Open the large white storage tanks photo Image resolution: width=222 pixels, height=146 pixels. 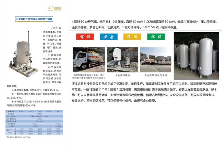[196, 55]
